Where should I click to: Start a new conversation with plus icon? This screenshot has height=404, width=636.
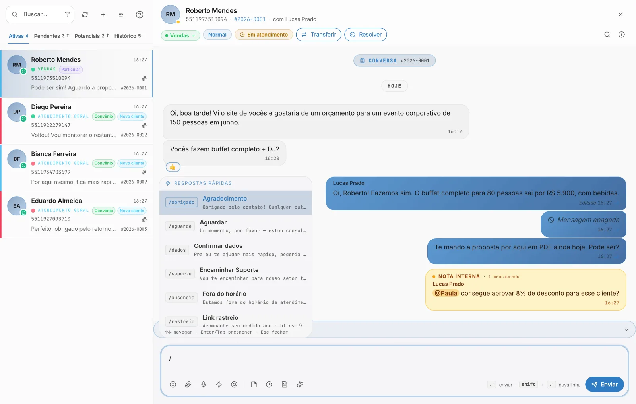[103, 15]
